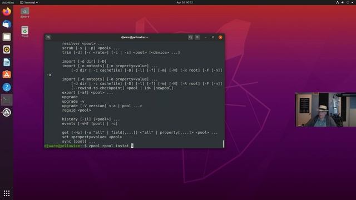Open Rhythmbox music player in the dock
The image size is (356, 200).
coord(7,49)
